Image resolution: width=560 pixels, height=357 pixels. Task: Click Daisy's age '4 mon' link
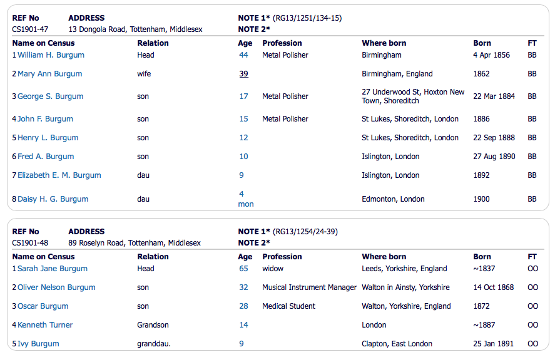[x=245, y=199]
